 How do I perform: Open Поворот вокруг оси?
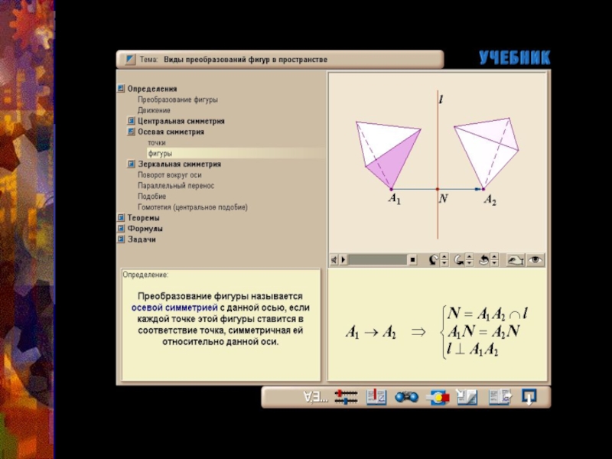click(x=169, y=175)
